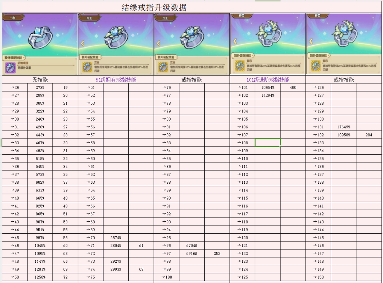Click the 双丝 skill icon above 51级拥有戒指技能
Screen dimensions: 383x283
tap(87, 67)
